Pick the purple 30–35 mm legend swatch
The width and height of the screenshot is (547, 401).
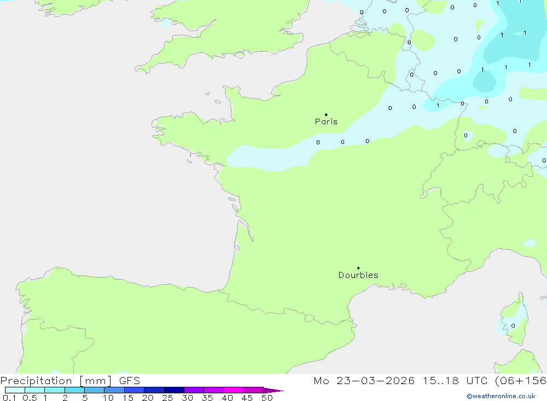pyautogui.click(x=194, y=390)
